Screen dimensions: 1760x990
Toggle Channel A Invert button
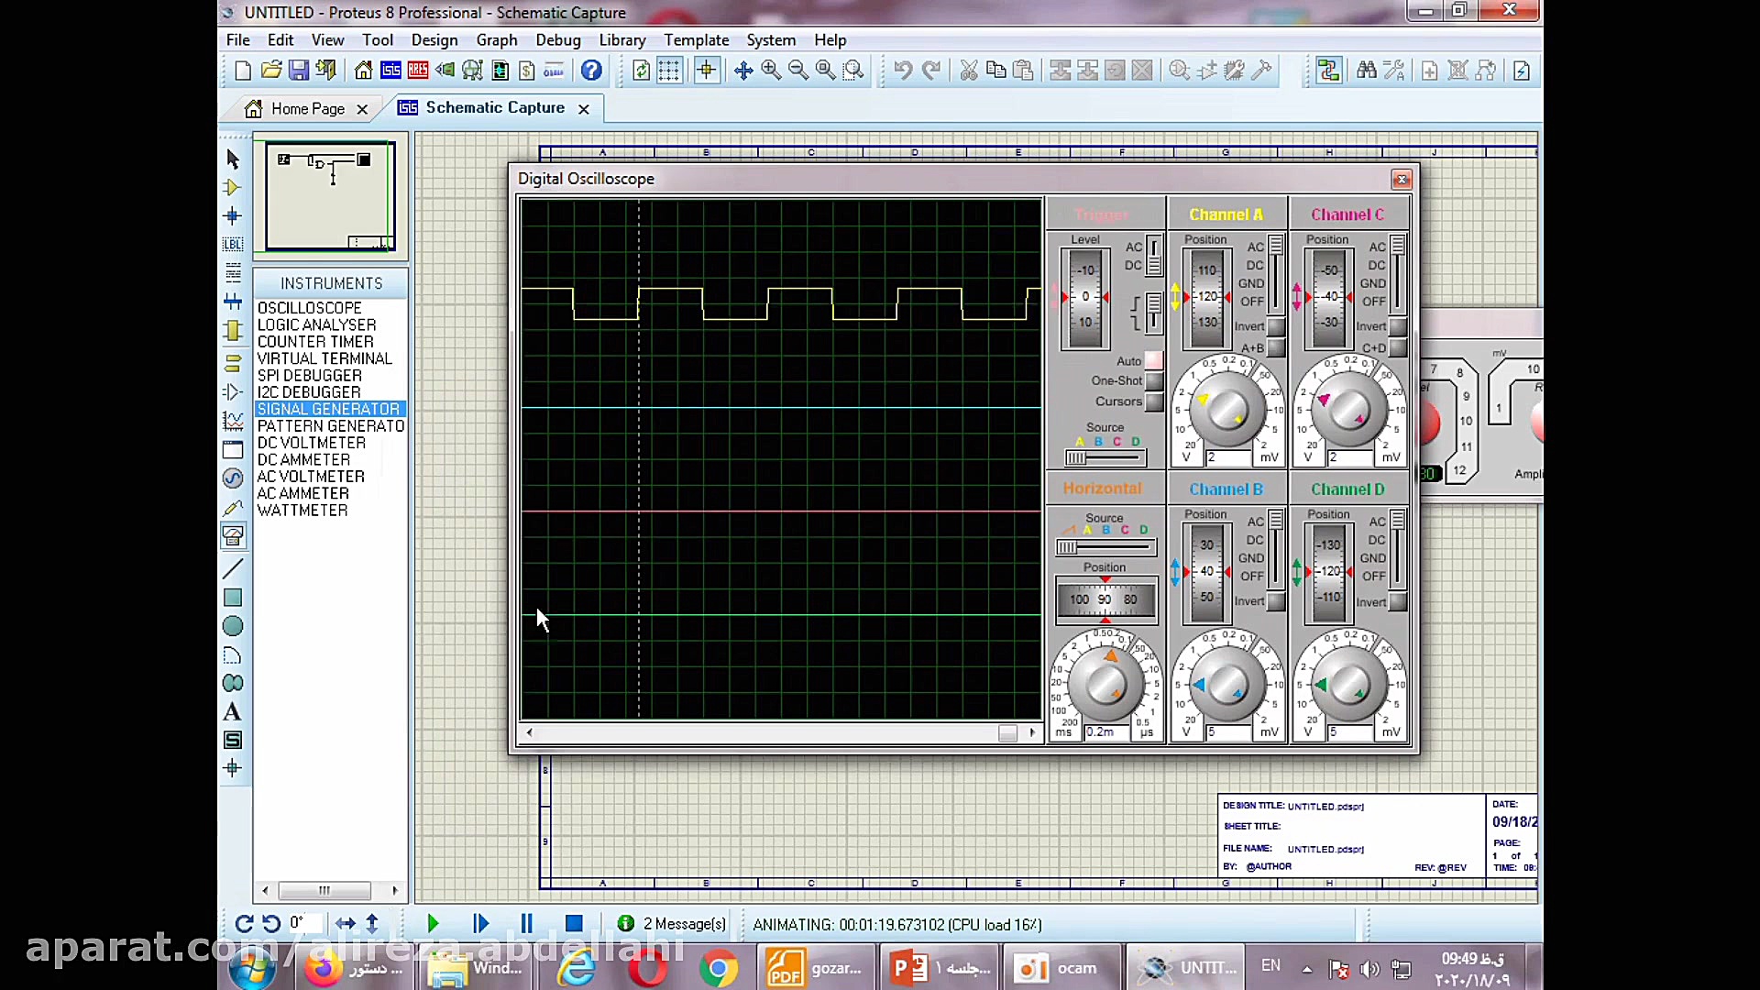point(1275,327)
